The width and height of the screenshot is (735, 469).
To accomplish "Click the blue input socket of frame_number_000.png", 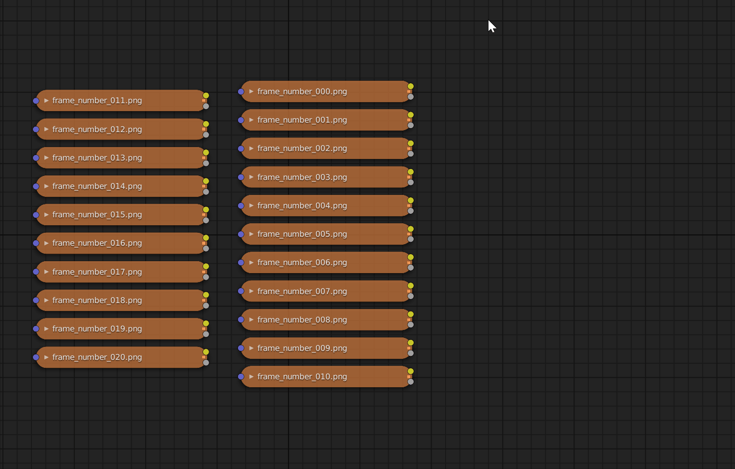I will click(241, 92).
